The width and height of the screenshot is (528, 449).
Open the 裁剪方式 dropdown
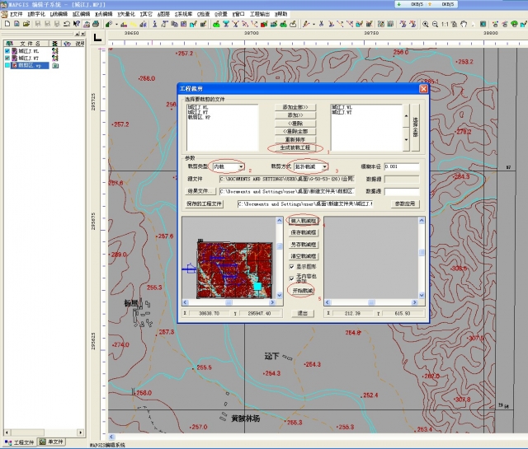(x=325, y=166)
